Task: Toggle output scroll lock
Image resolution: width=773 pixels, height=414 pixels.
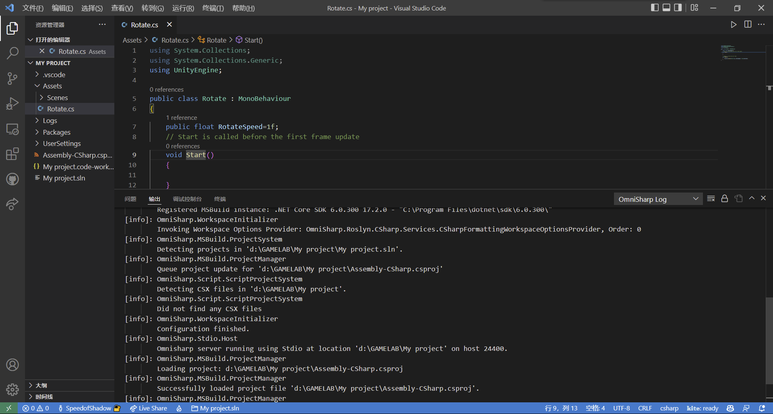Action: (x=724, y=199)
